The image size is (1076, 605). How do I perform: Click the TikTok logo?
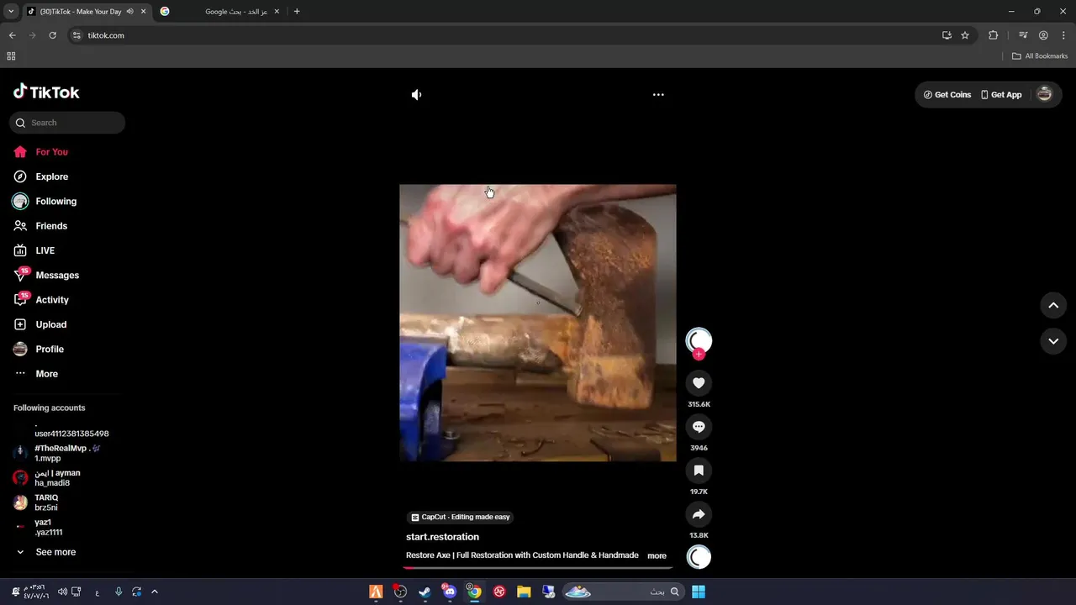click(x=46, y=92)
